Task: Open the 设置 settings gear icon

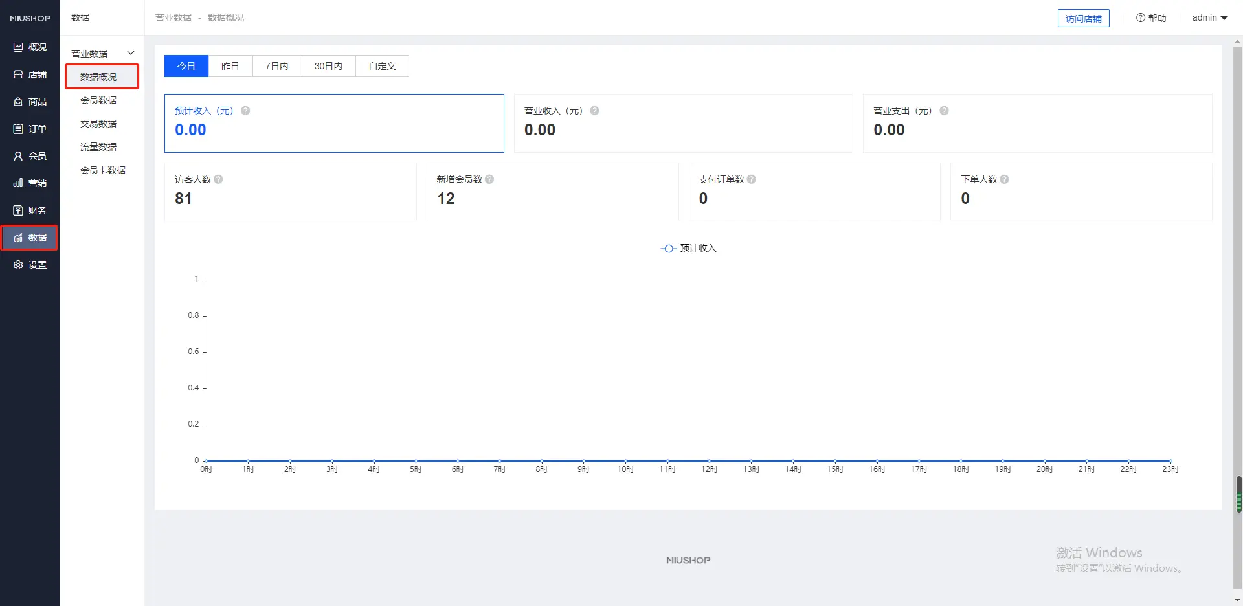Action: pos(18,265)
